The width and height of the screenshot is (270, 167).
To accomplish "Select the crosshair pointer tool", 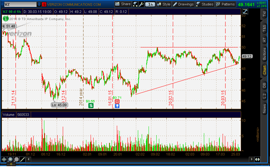I will [x=4, y=159].
